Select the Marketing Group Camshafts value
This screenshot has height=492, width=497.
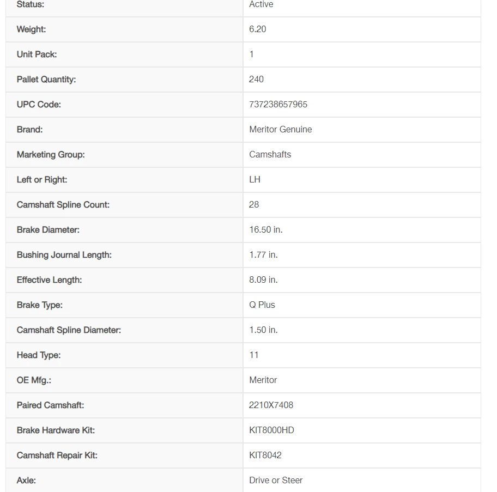click(270, 155)
